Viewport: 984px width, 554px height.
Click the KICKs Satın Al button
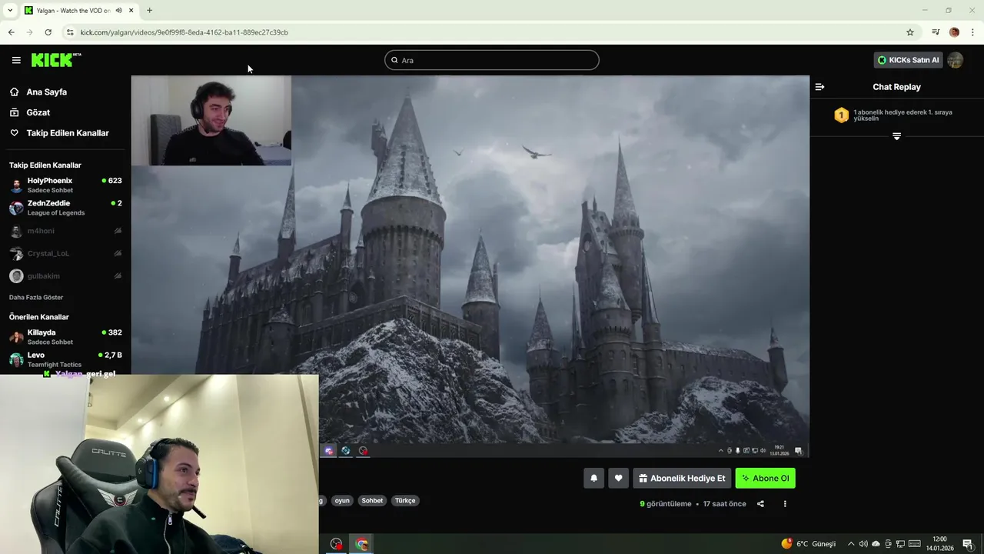tap(908, 60)
